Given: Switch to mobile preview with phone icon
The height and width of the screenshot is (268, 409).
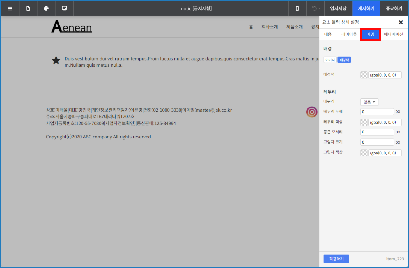Looking at the screenshot, I should pyautogui.click(x=297, y=8).
